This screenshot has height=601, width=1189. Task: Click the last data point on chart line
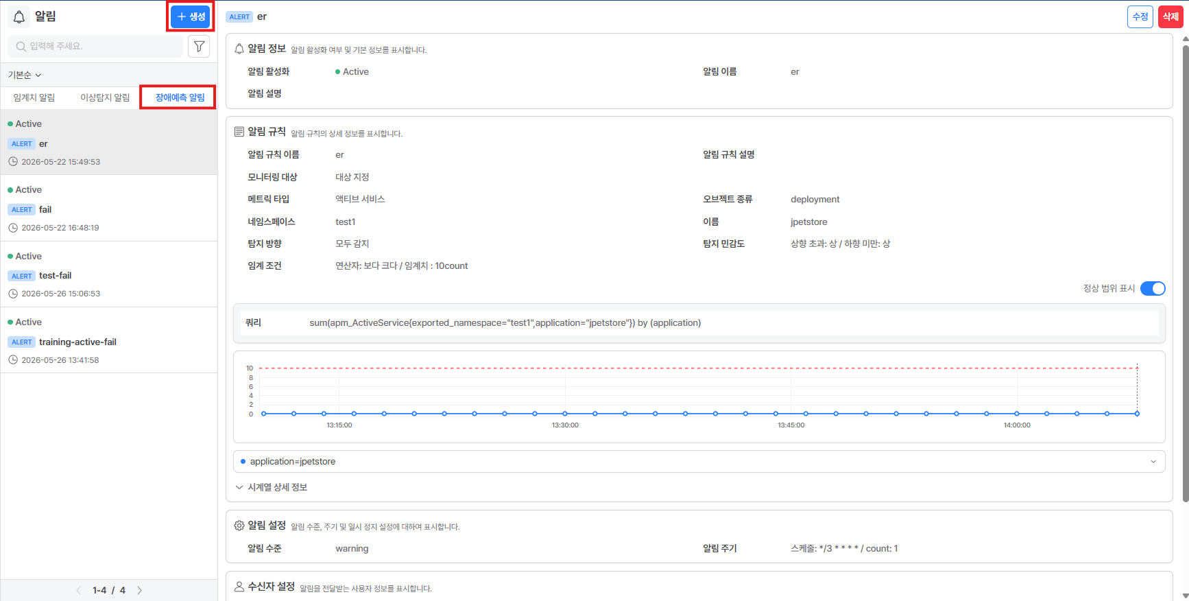click(1137, 414)
